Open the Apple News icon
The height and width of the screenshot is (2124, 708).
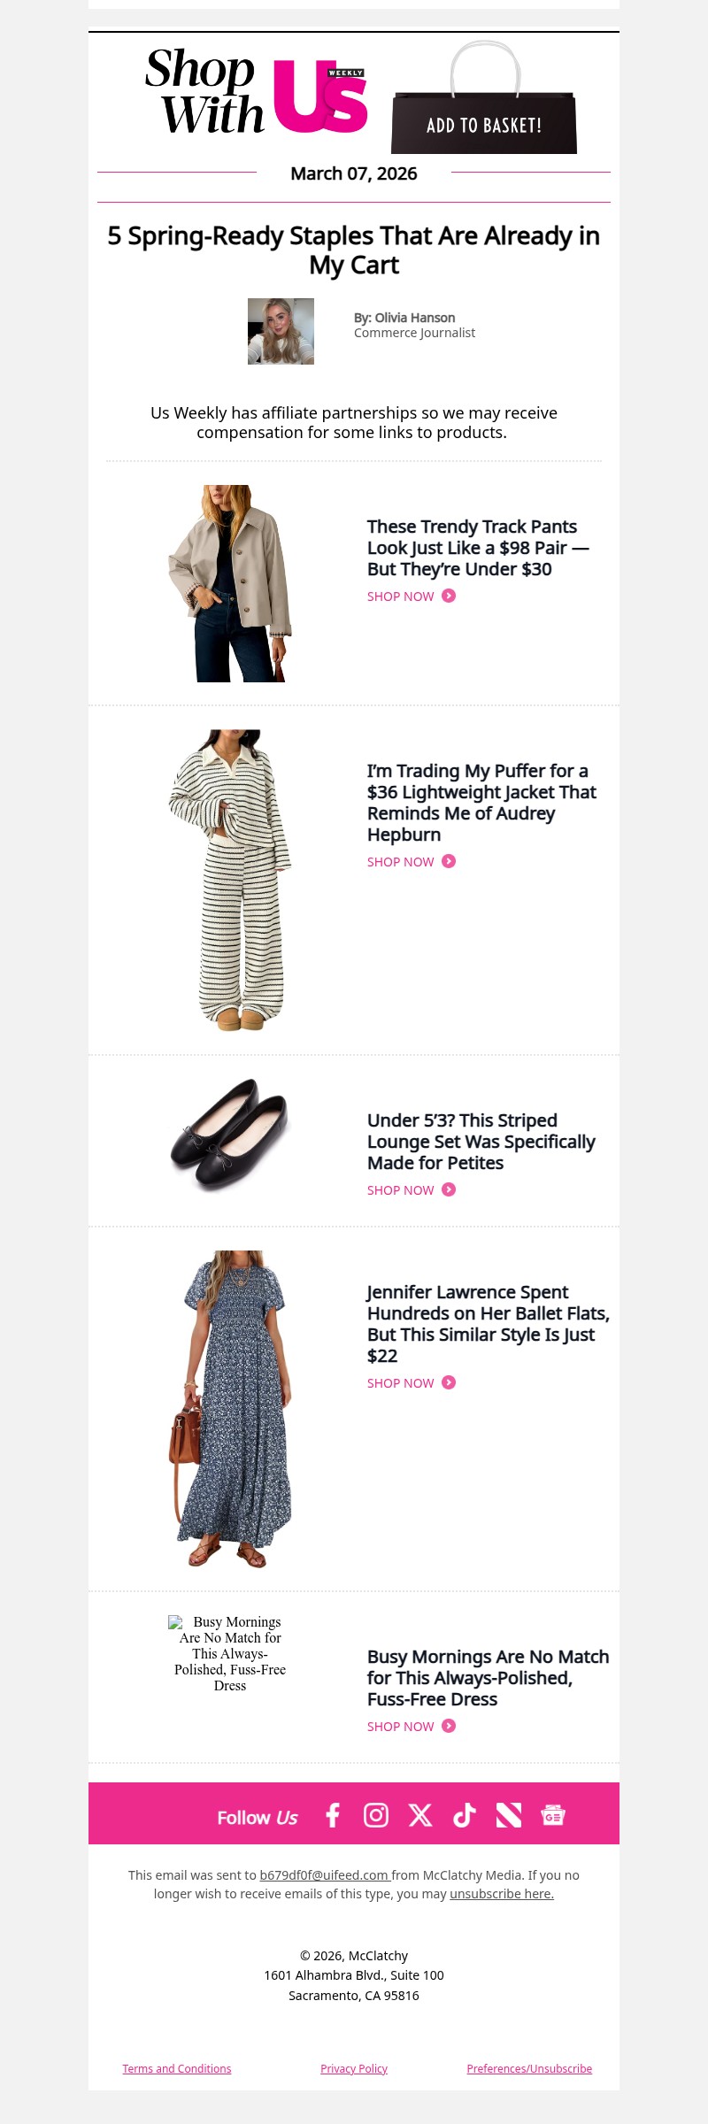click(509, 1815)
